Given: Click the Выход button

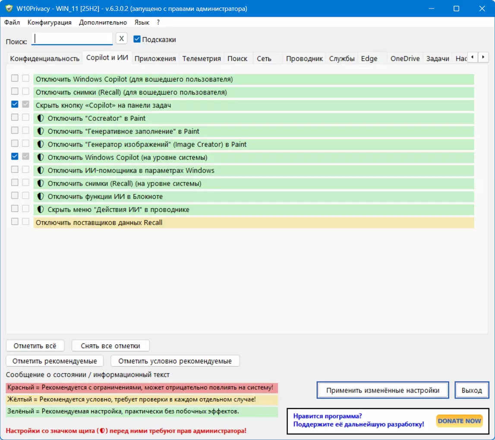Looking at the screenshot, I should pyautogui.click(x=472, y=390).
